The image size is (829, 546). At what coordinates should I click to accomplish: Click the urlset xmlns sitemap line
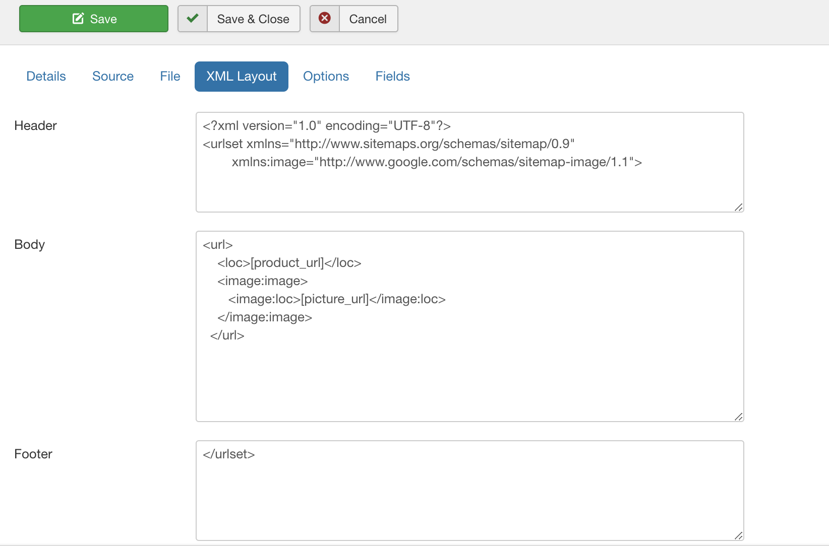click(389, 144)
